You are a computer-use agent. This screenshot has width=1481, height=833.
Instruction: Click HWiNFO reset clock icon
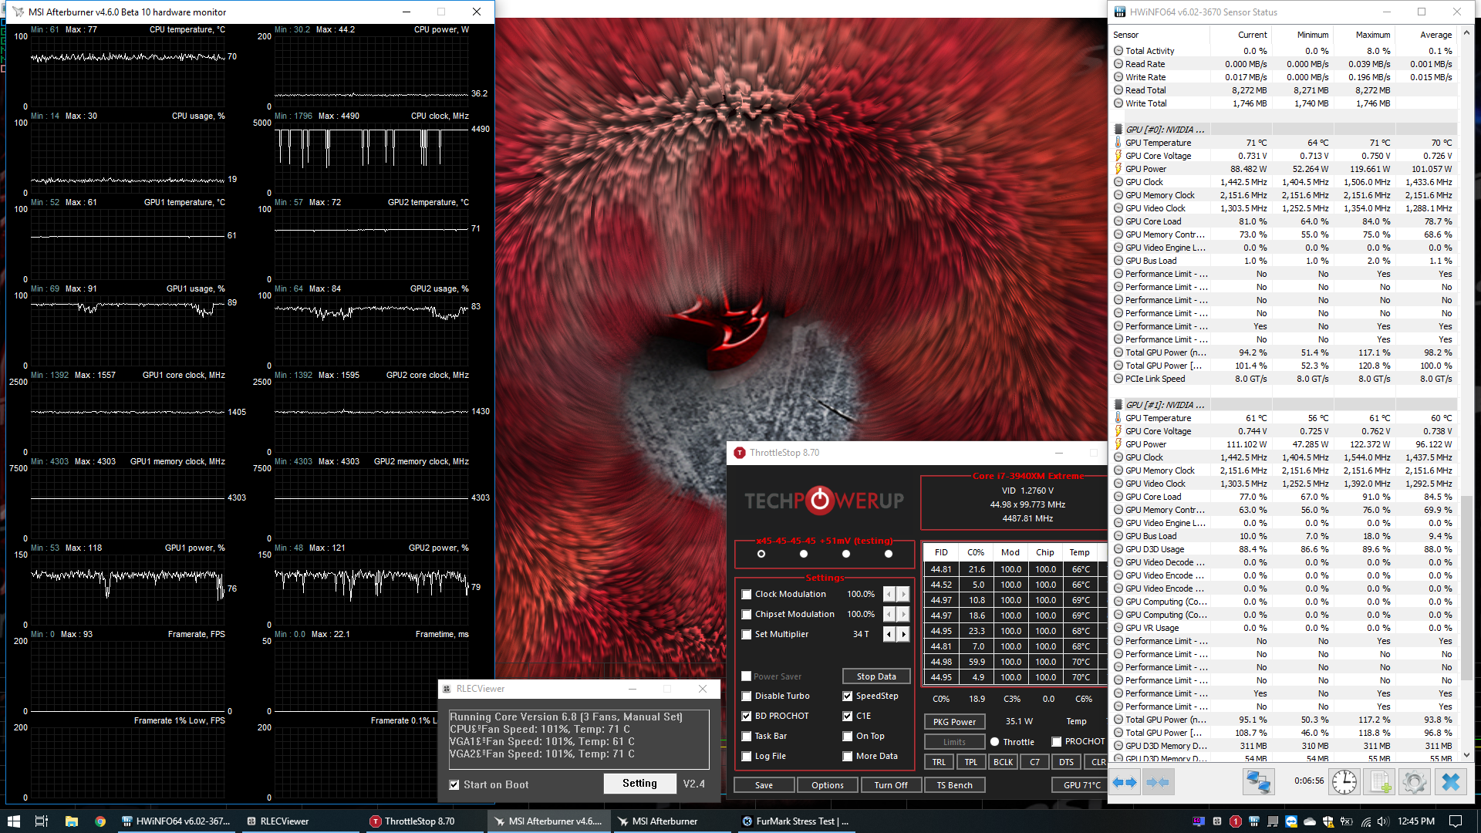(1344, 782)
